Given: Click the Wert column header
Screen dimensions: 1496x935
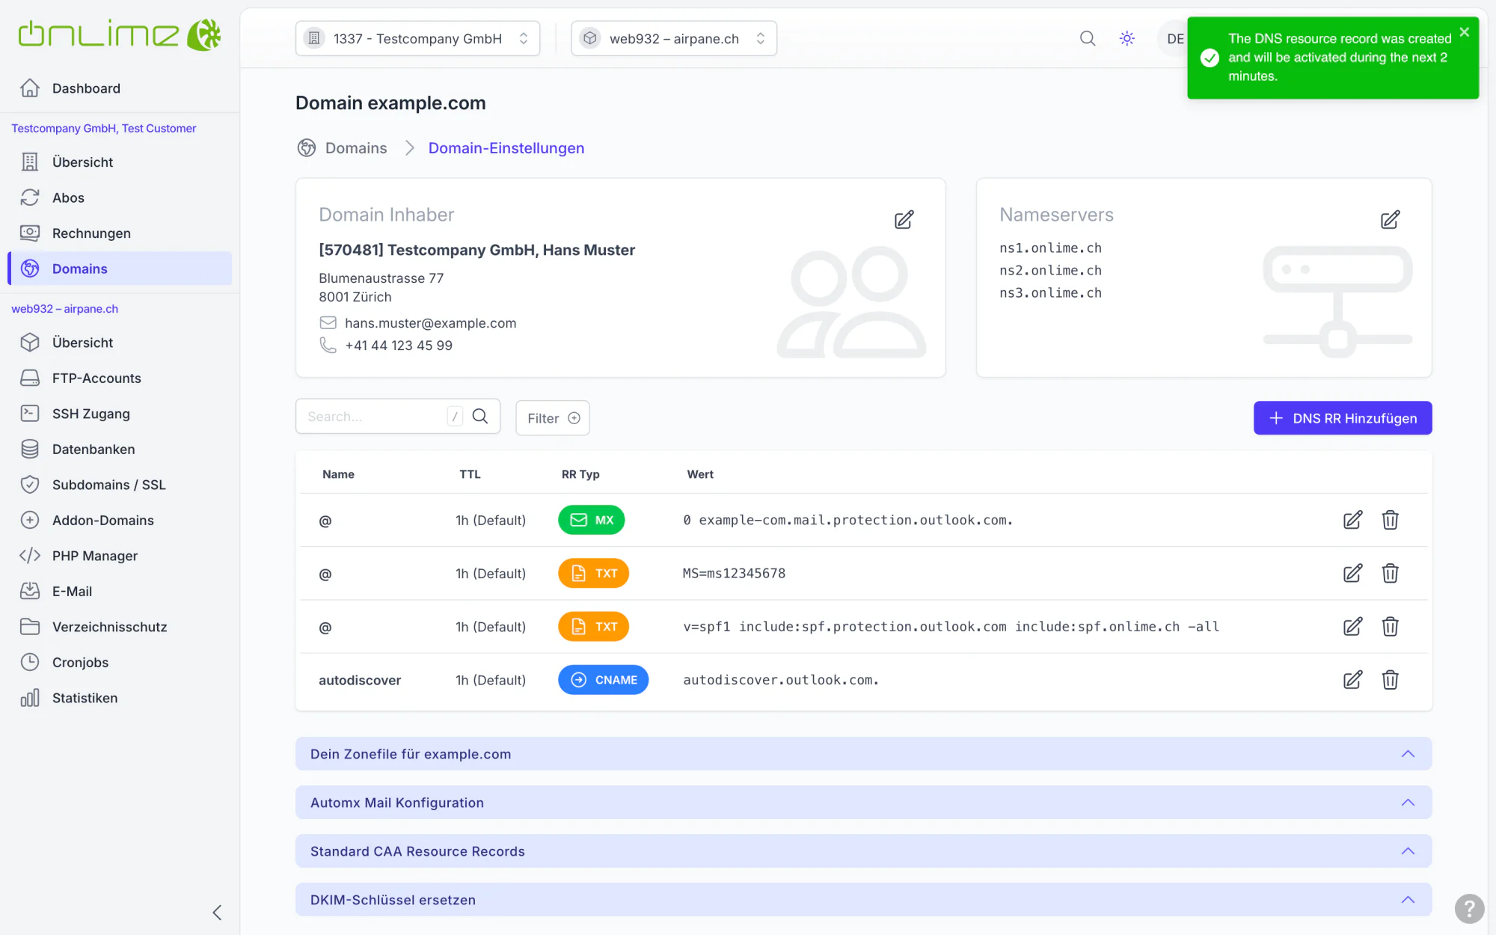Looking at the screenshot, I should click(x=700, y=474).
